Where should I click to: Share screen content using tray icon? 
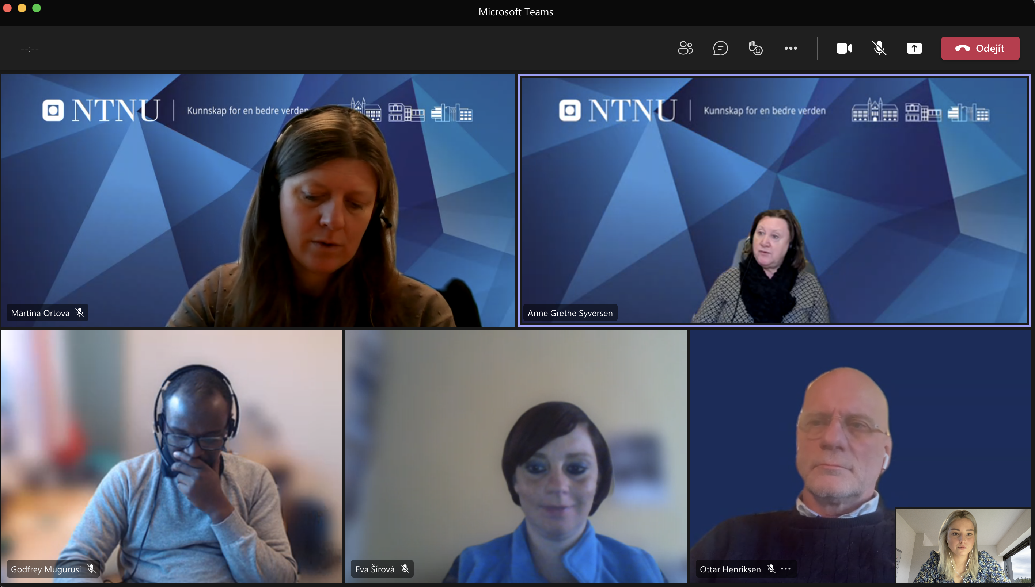point(914,49)
